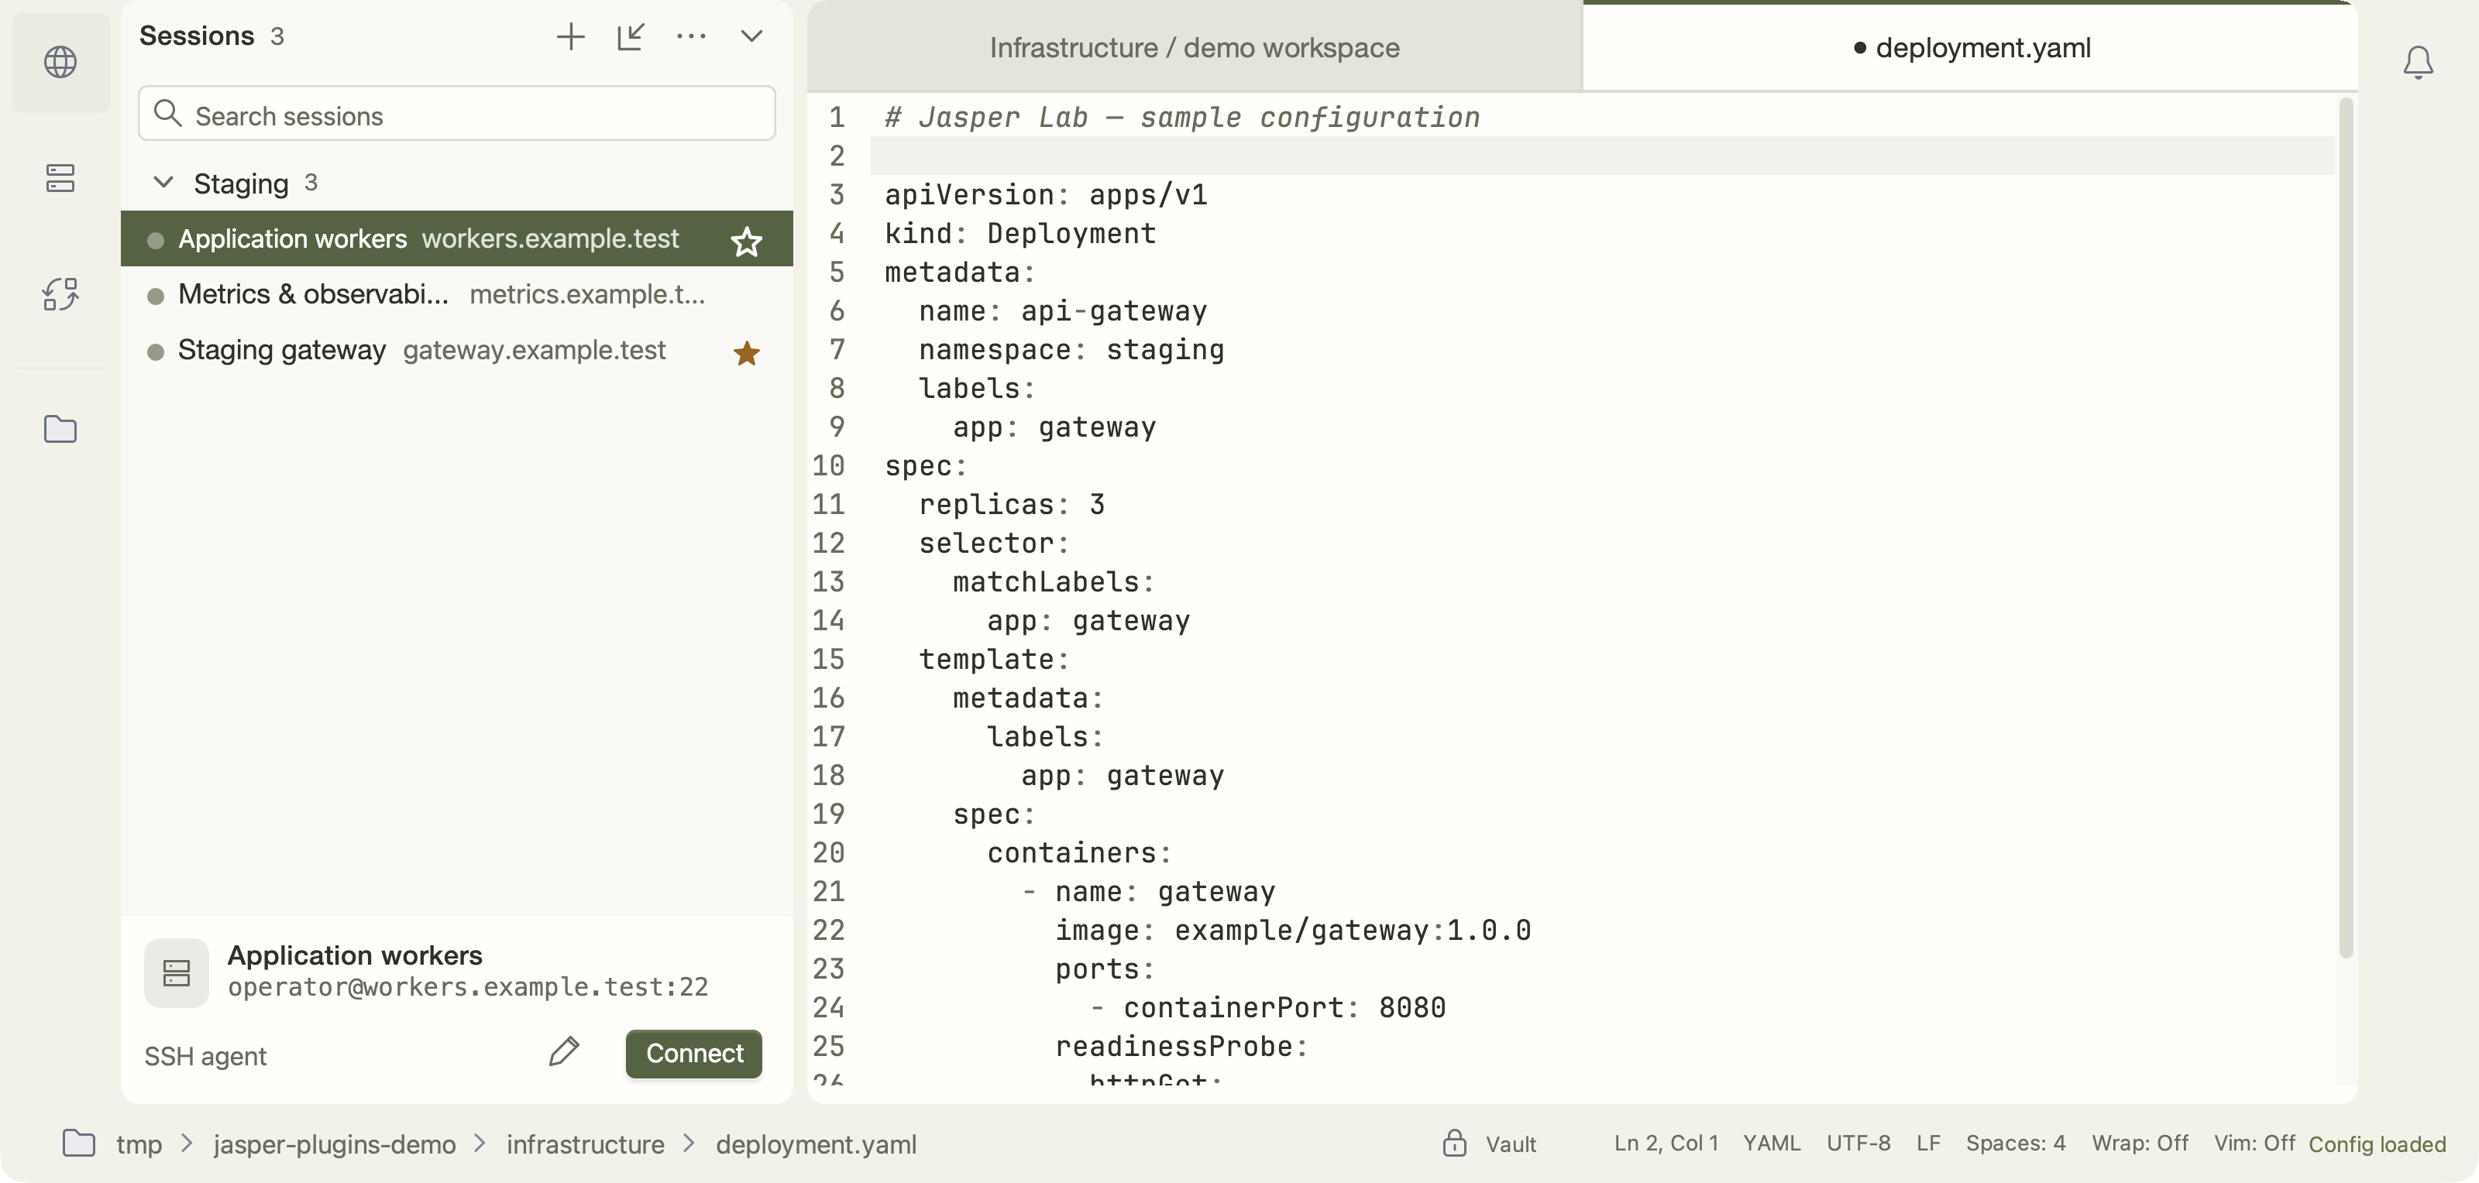
Task: Switch to Infrastructure / demo workspace tab
Action: [x=1195, y=47]
